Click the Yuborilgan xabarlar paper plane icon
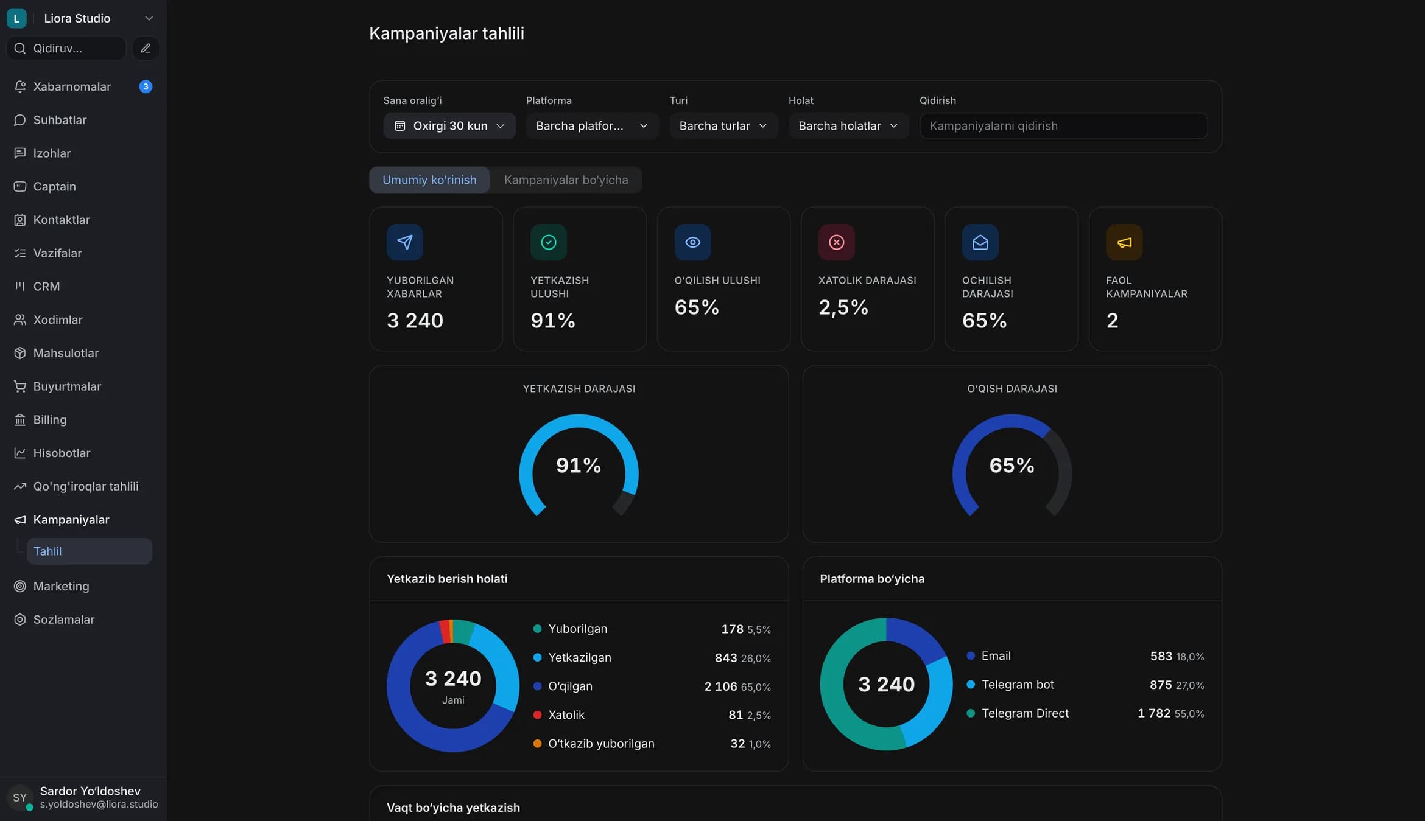This screenshot has height=821, width=1425. click(405, 242)
